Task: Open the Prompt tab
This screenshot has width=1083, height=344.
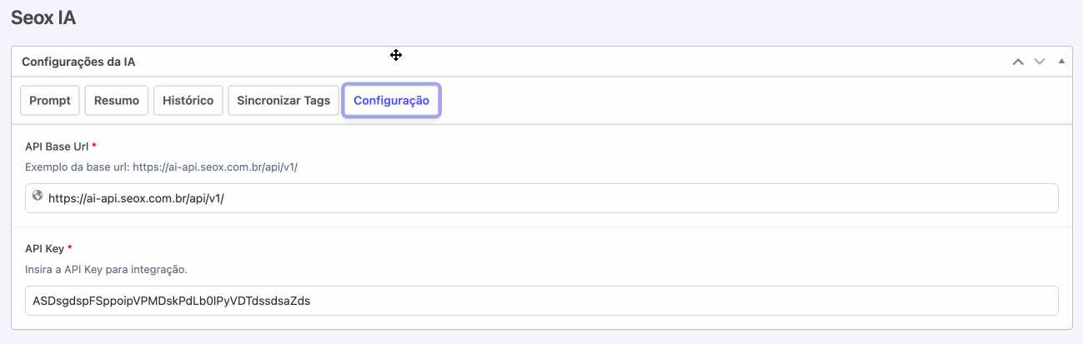Action: click(50, 101)
